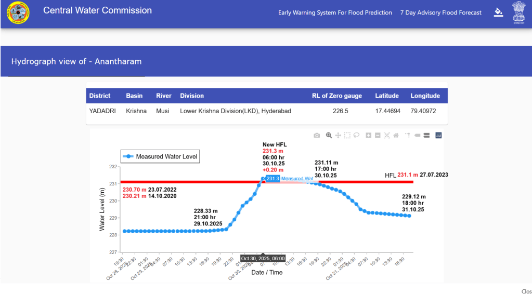Toggle Measured Water Level legend entry
Viewport: 532px width, 294px height.
coord(160,156)
